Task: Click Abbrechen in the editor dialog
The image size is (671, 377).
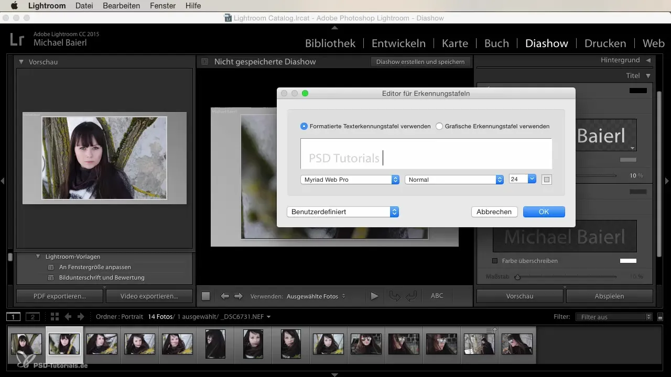Action: click(x=494, y=212)
